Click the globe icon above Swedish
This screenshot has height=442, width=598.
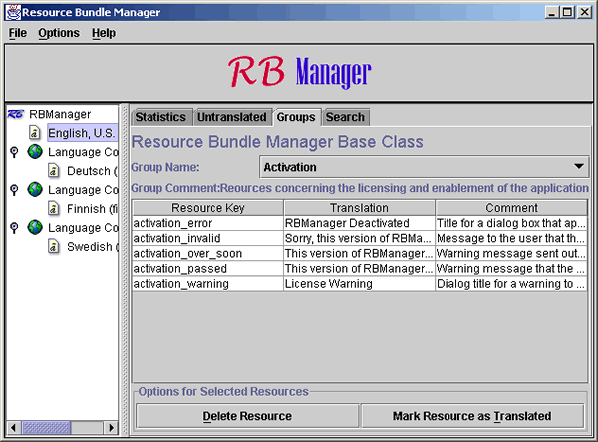tap(35, 227)
